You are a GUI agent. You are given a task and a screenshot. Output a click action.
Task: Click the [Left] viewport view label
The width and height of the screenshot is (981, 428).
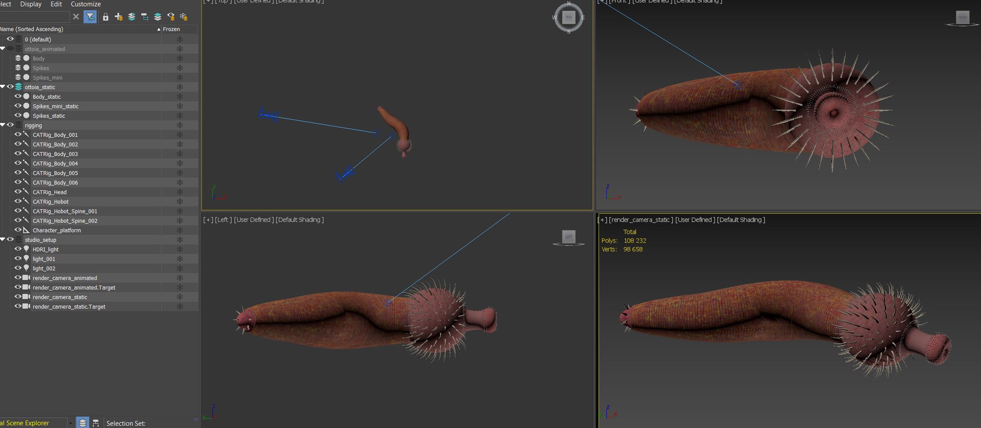(223, 220)
